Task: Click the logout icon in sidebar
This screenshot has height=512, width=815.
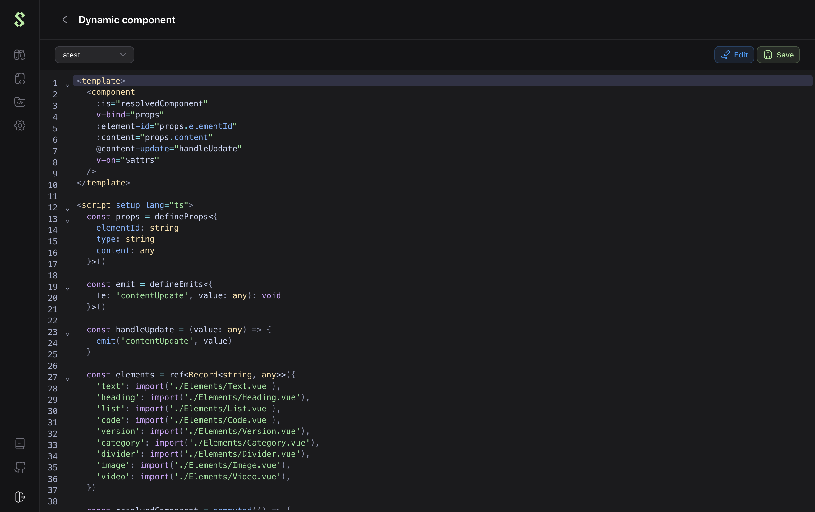Action: 20,497
